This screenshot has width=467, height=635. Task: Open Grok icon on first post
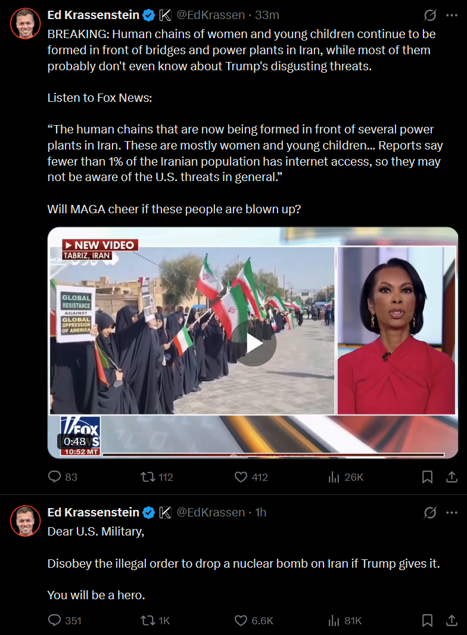coord(430,15)
